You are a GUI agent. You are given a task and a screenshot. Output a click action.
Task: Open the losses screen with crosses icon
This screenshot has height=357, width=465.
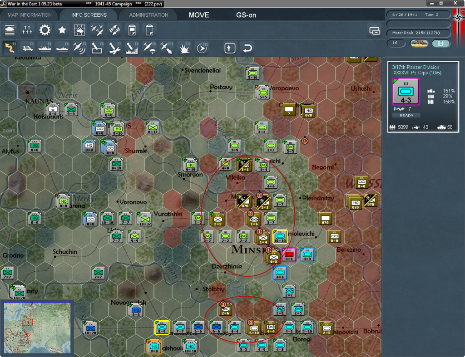click(27, 30)
